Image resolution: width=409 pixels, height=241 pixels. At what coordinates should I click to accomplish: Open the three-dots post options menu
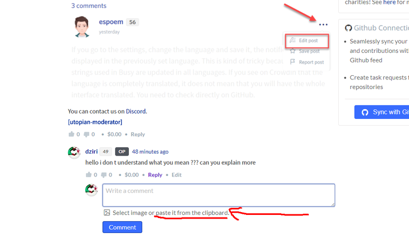coord(323,25)
